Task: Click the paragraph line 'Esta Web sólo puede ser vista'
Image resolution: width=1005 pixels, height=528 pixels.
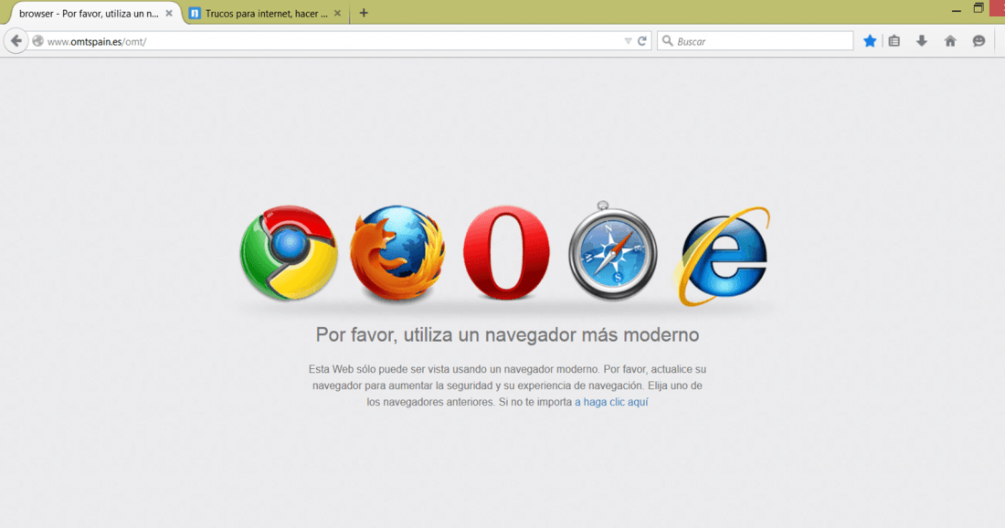Action: click(x=507, y=370)
